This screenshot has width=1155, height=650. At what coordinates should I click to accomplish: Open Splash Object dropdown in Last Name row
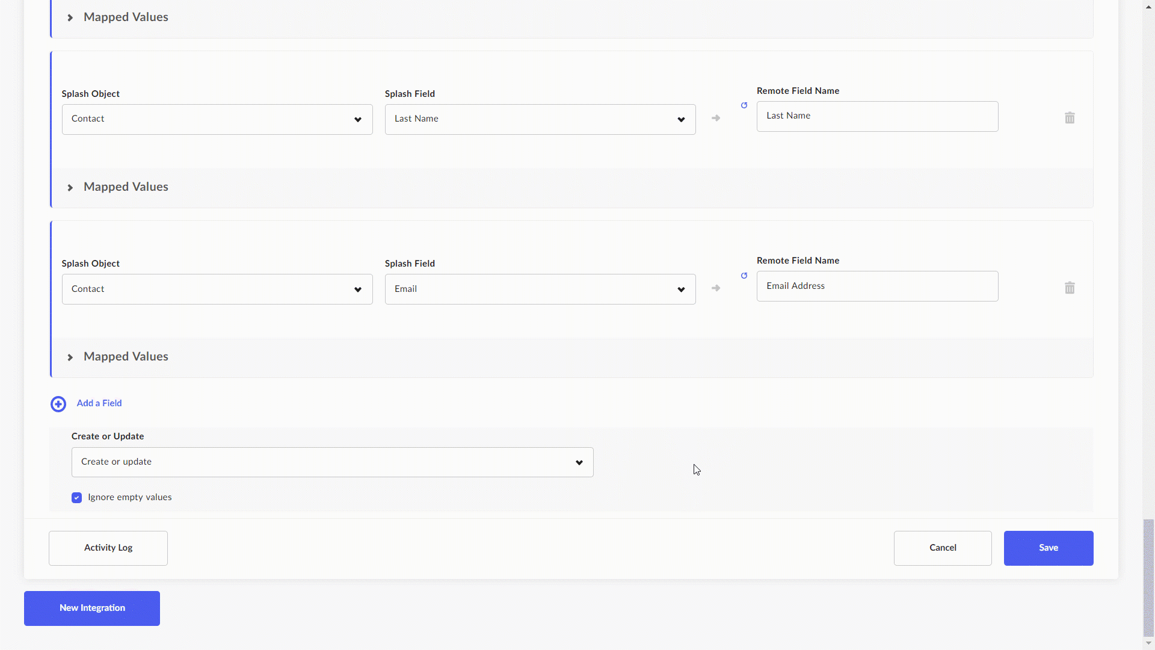point(217,119)
